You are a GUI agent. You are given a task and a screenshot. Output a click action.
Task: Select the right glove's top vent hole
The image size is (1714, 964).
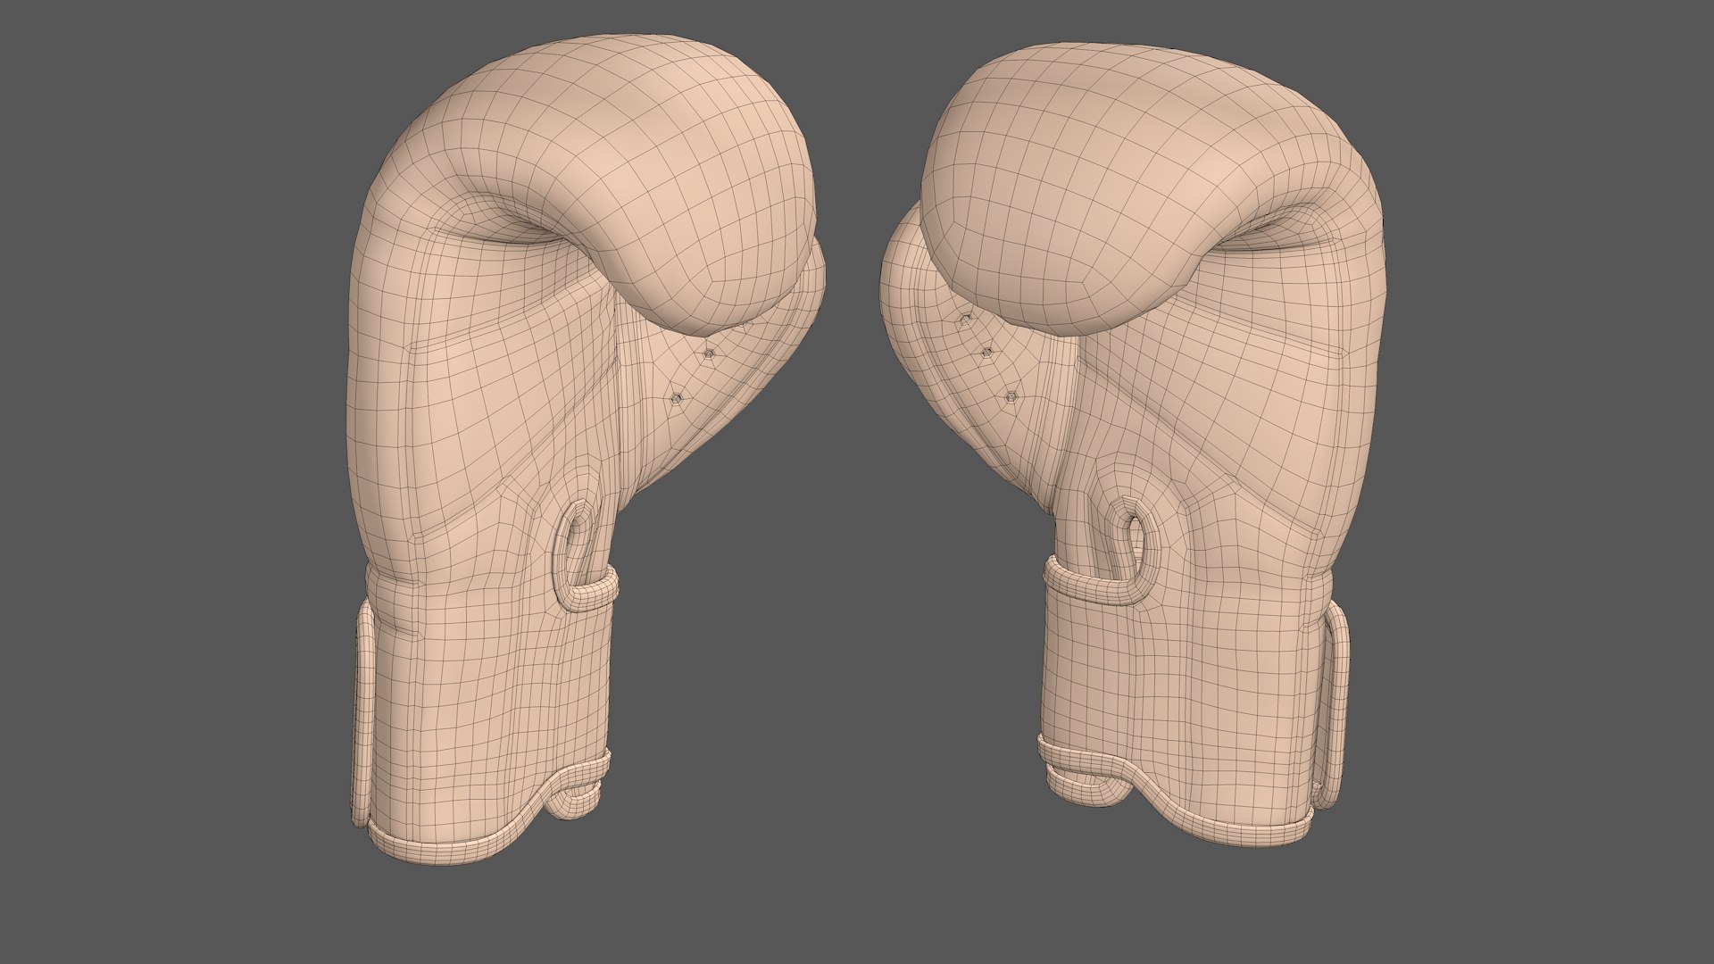pyautogui.click(x=964, y=318)
